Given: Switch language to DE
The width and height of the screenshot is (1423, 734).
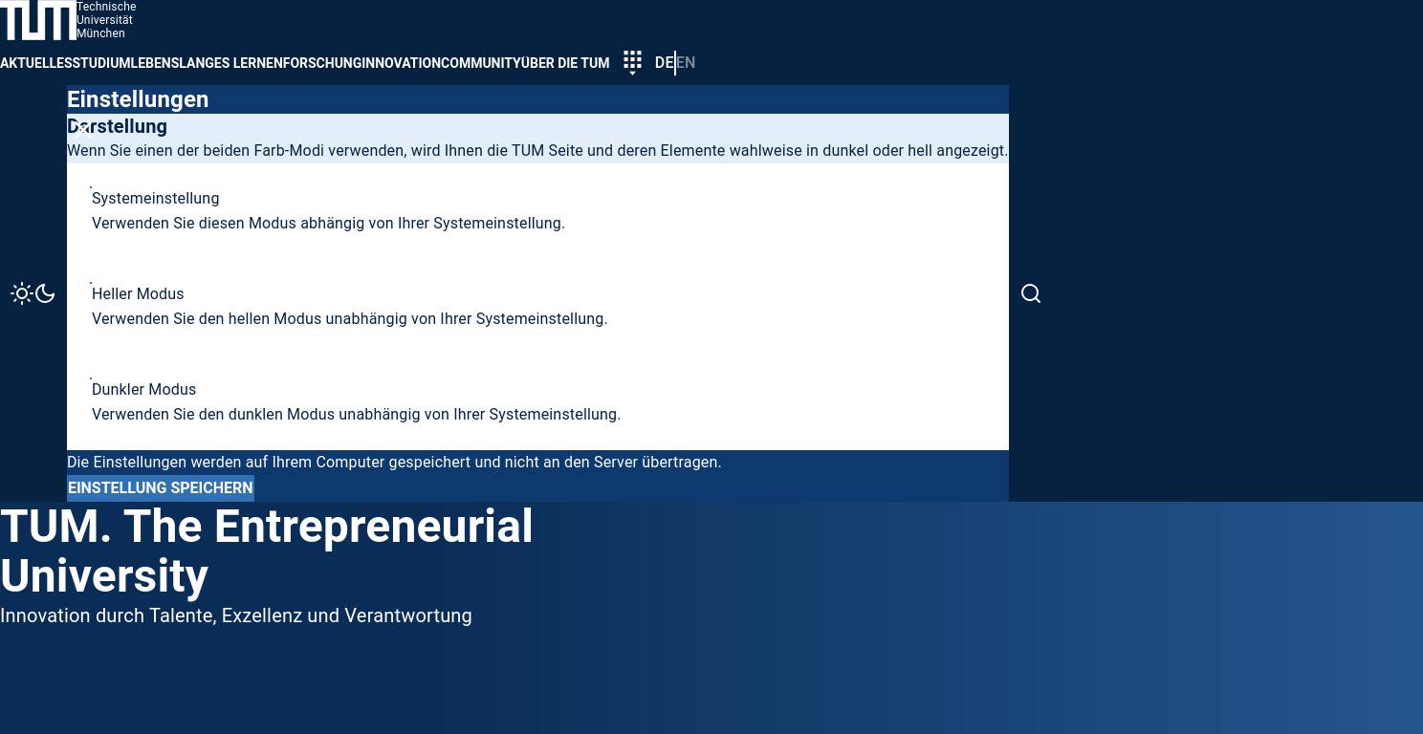Looking at the screenshot, I should 664,63.
